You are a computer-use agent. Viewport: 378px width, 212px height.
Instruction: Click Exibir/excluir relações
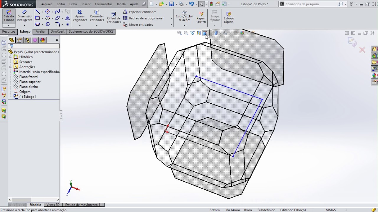(x=185, y=16)
